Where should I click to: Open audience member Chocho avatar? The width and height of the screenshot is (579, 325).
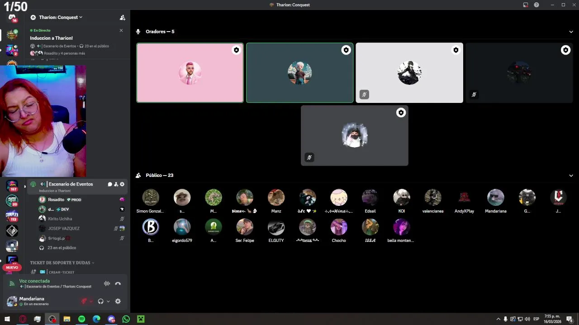[339, 227]
